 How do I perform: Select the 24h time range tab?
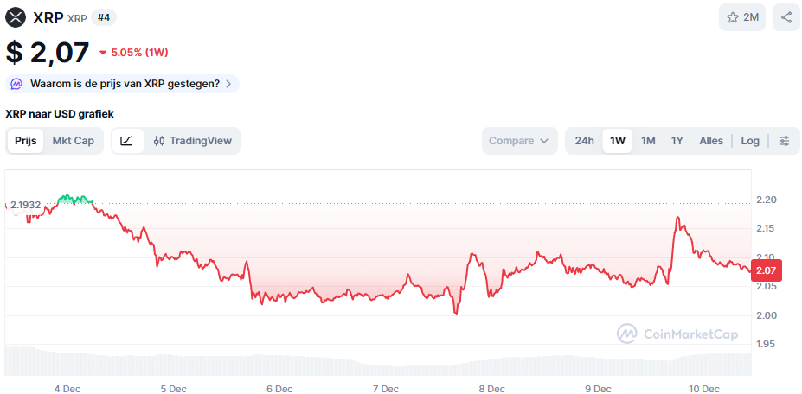pos(585,141)
